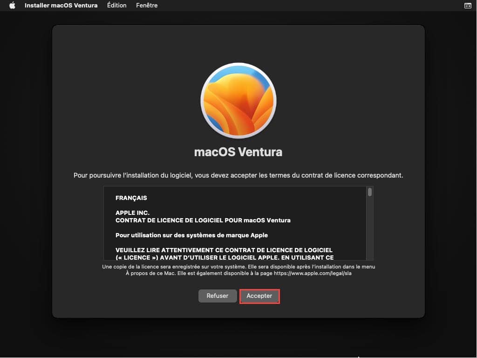The image size is (477, 358).
Task: Click the FRANÇAIS heading in the license
Action: [x=131, y=198]
